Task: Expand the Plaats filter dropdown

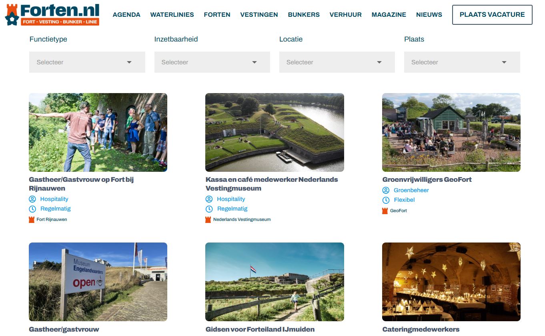Action: [x=462, y=62]
